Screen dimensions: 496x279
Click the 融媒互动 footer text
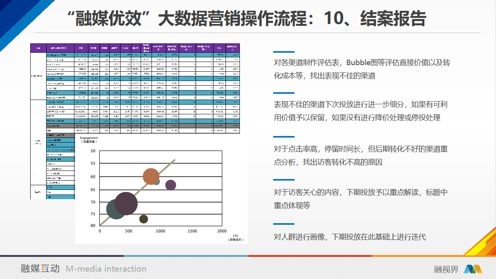tap(40, 269)
